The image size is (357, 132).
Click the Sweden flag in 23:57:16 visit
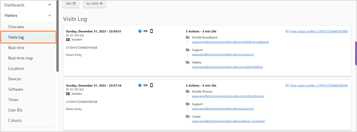click(68, 94)
